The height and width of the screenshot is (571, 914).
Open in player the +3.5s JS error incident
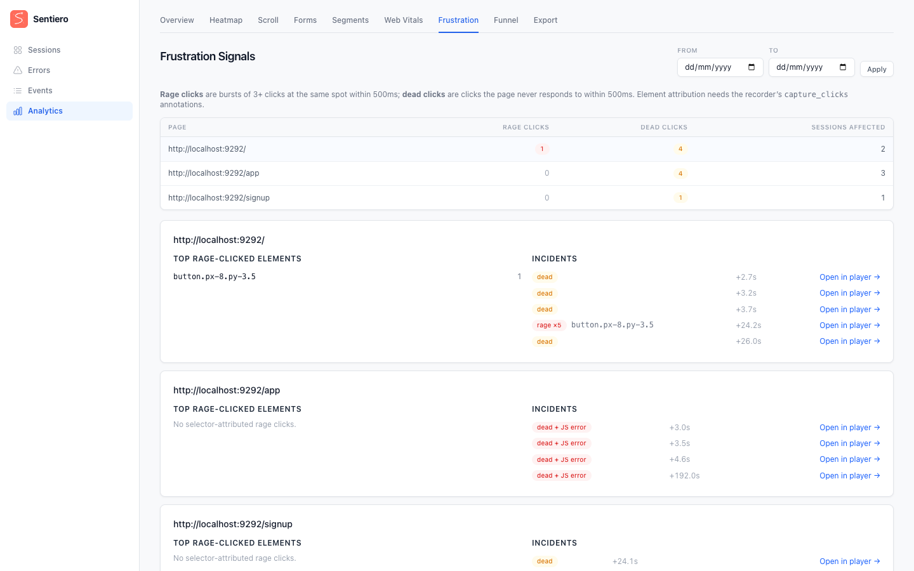tap(850, 443)
